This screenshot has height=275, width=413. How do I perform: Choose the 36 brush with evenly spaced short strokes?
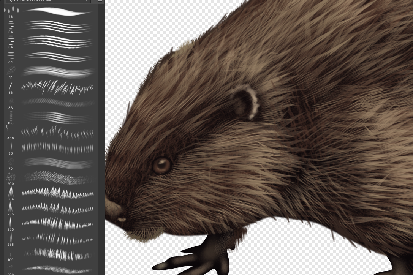point(57,147)
